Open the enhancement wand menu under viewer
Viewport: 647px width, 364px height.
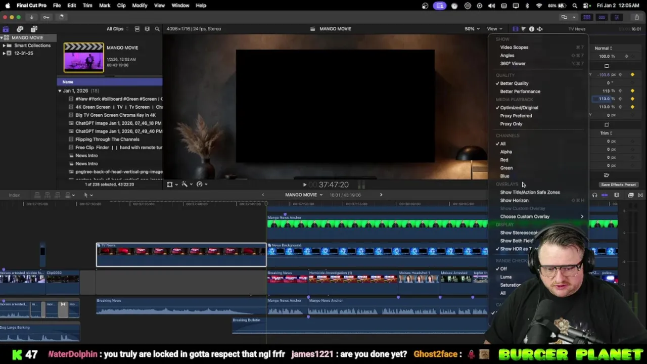click(187, 185)
